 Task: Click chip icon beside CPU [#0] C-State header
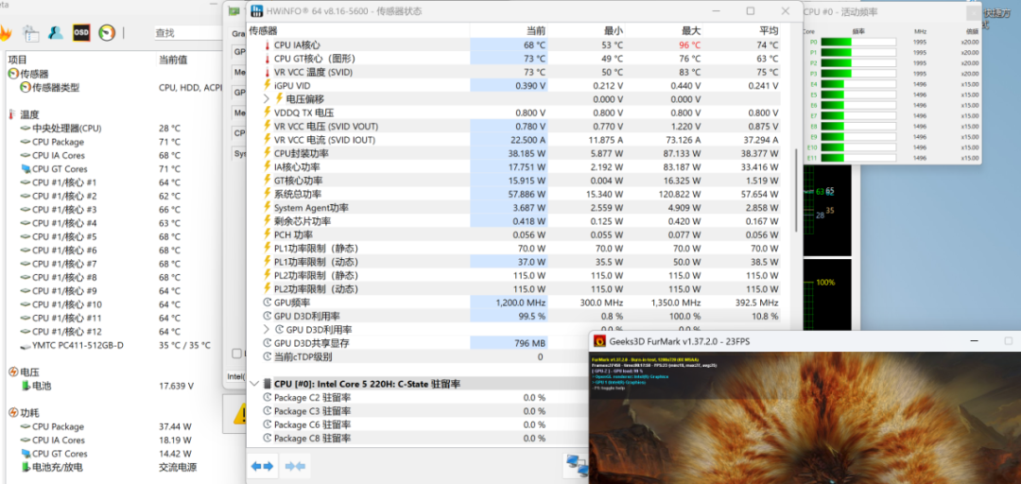(267, 384)
